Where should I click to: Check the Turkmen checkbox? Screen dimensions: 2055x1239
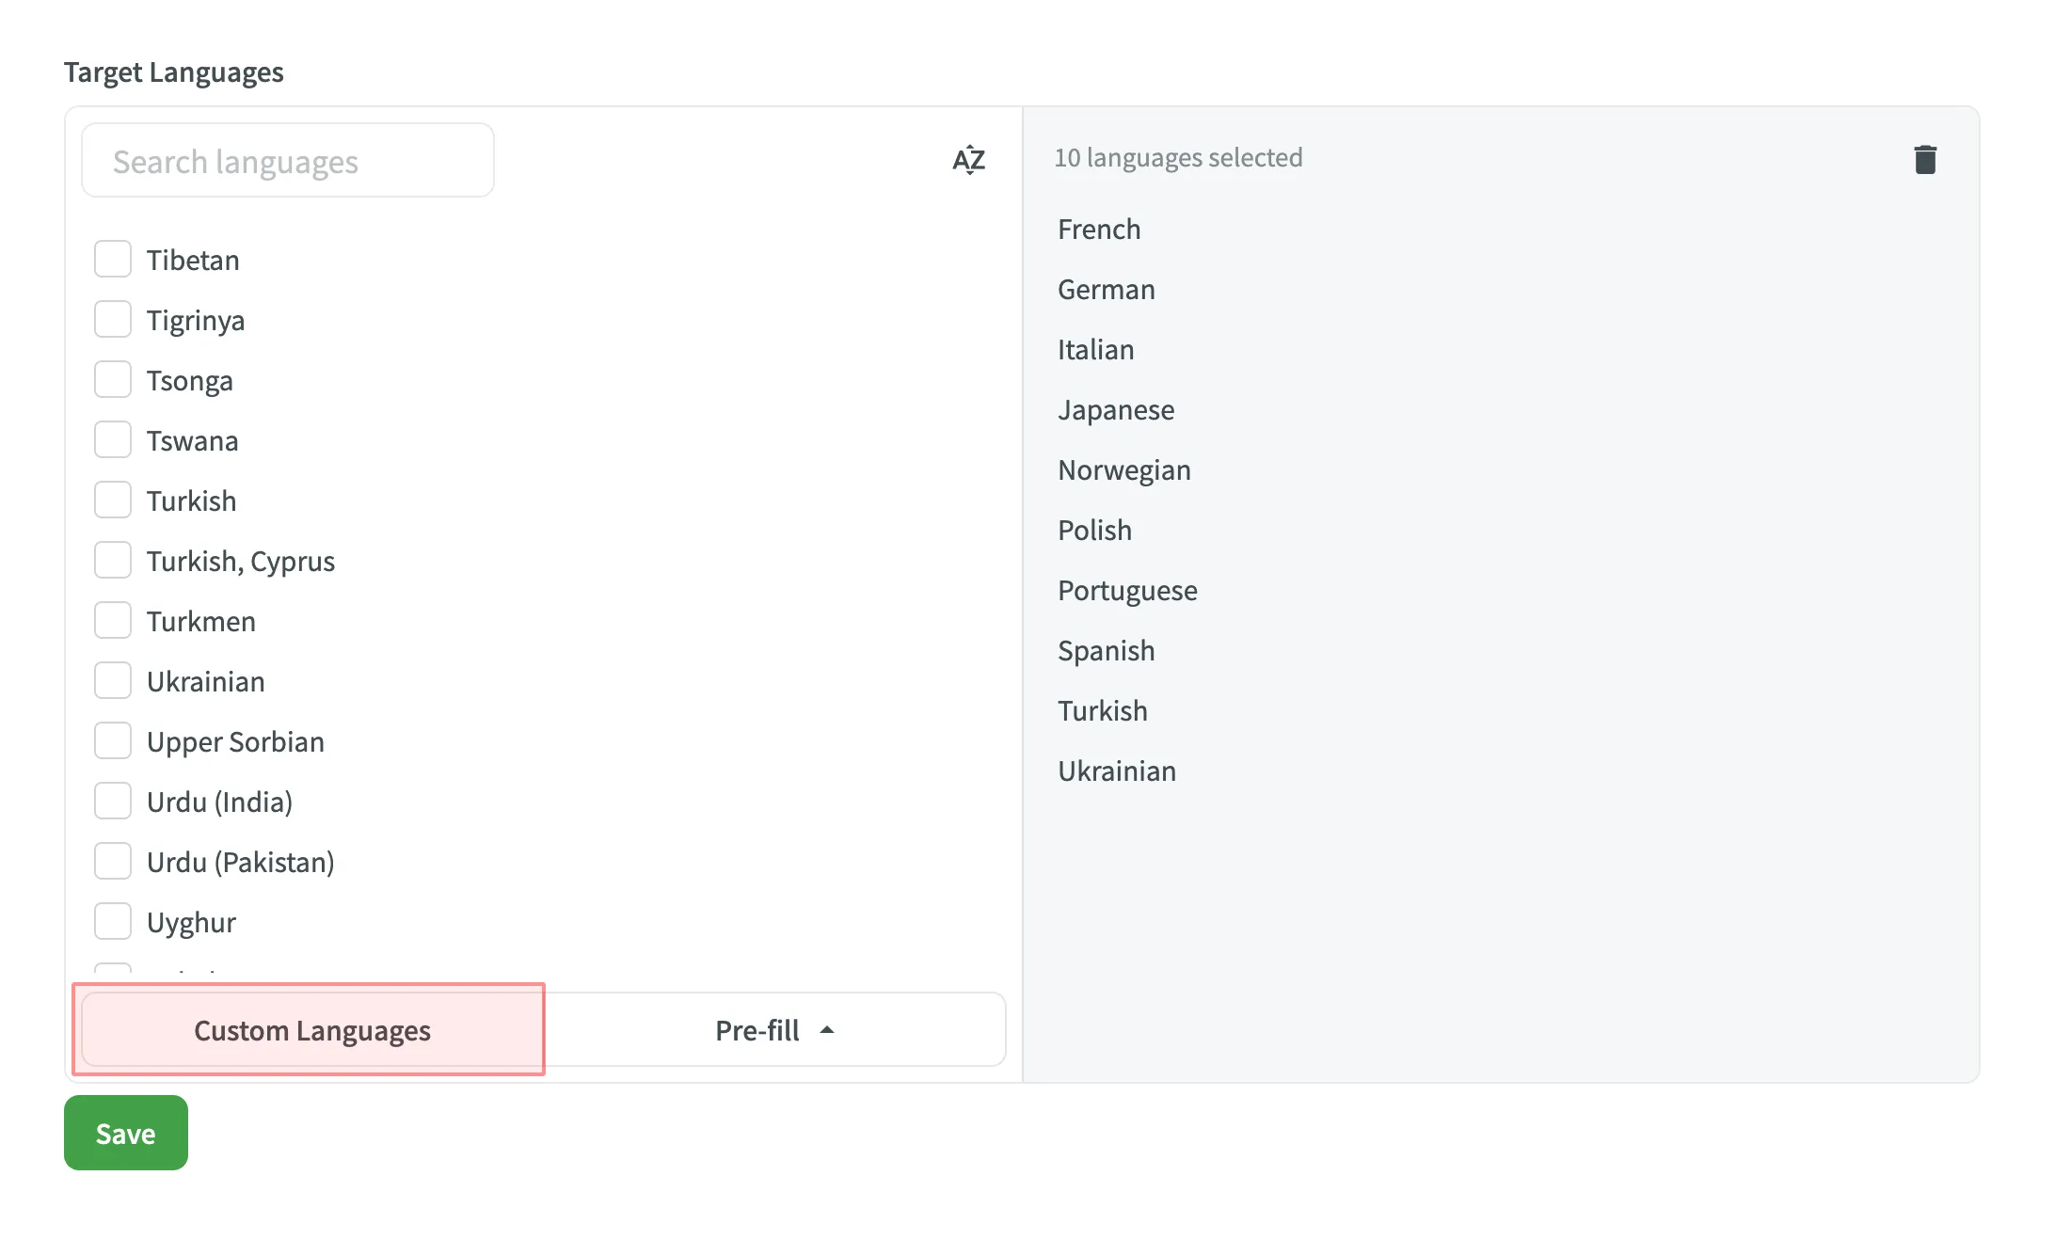112,620
